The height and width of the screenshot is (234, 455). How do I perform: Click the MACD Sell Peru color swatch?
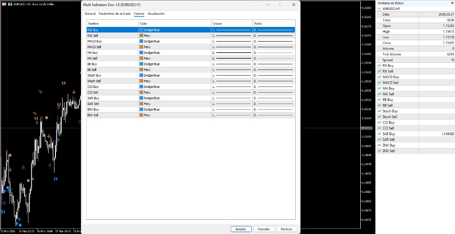pyautogui.click(x=141, y=47)
